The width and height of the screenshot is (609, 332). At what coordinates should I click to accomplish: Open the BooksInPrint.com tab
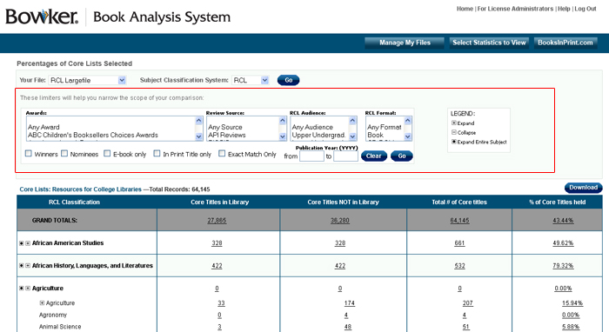[565, 43]
